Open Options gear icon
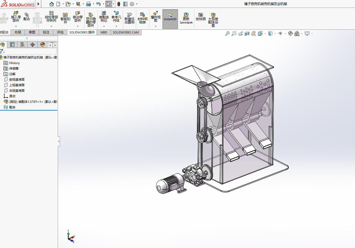Image resolution: width=355 pixels, height=248 pixels. point(132,4)
